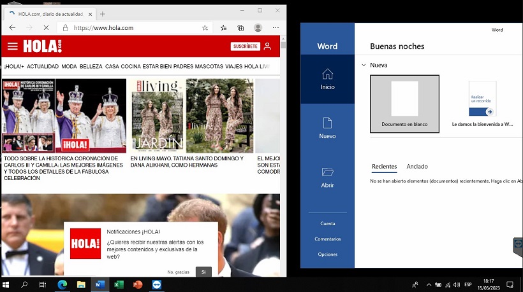
Task: Switch to the Recientes tab
Action: 384,167
